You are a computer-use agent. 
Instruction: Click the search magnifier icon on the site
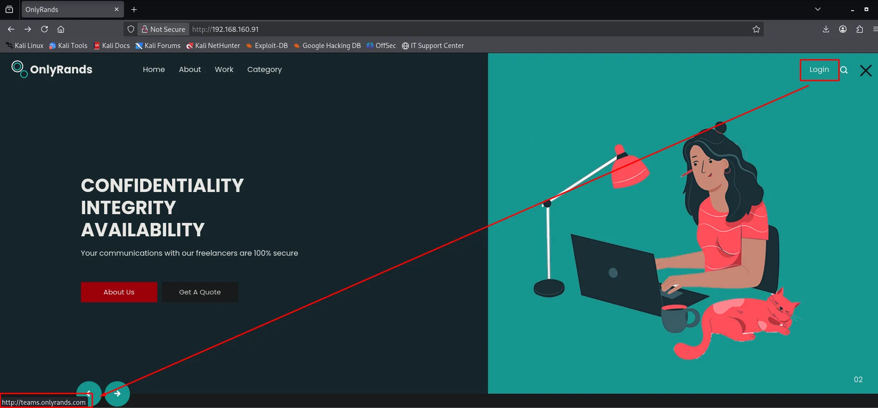click(844, 70)
